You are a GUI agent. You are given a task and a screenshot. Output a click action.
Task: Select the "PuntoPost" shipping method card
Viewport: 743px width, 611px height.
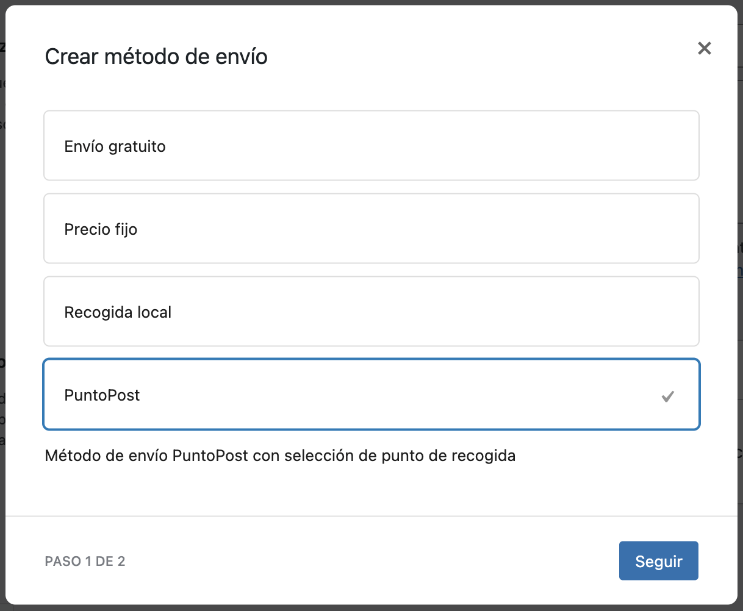point(371,395)
